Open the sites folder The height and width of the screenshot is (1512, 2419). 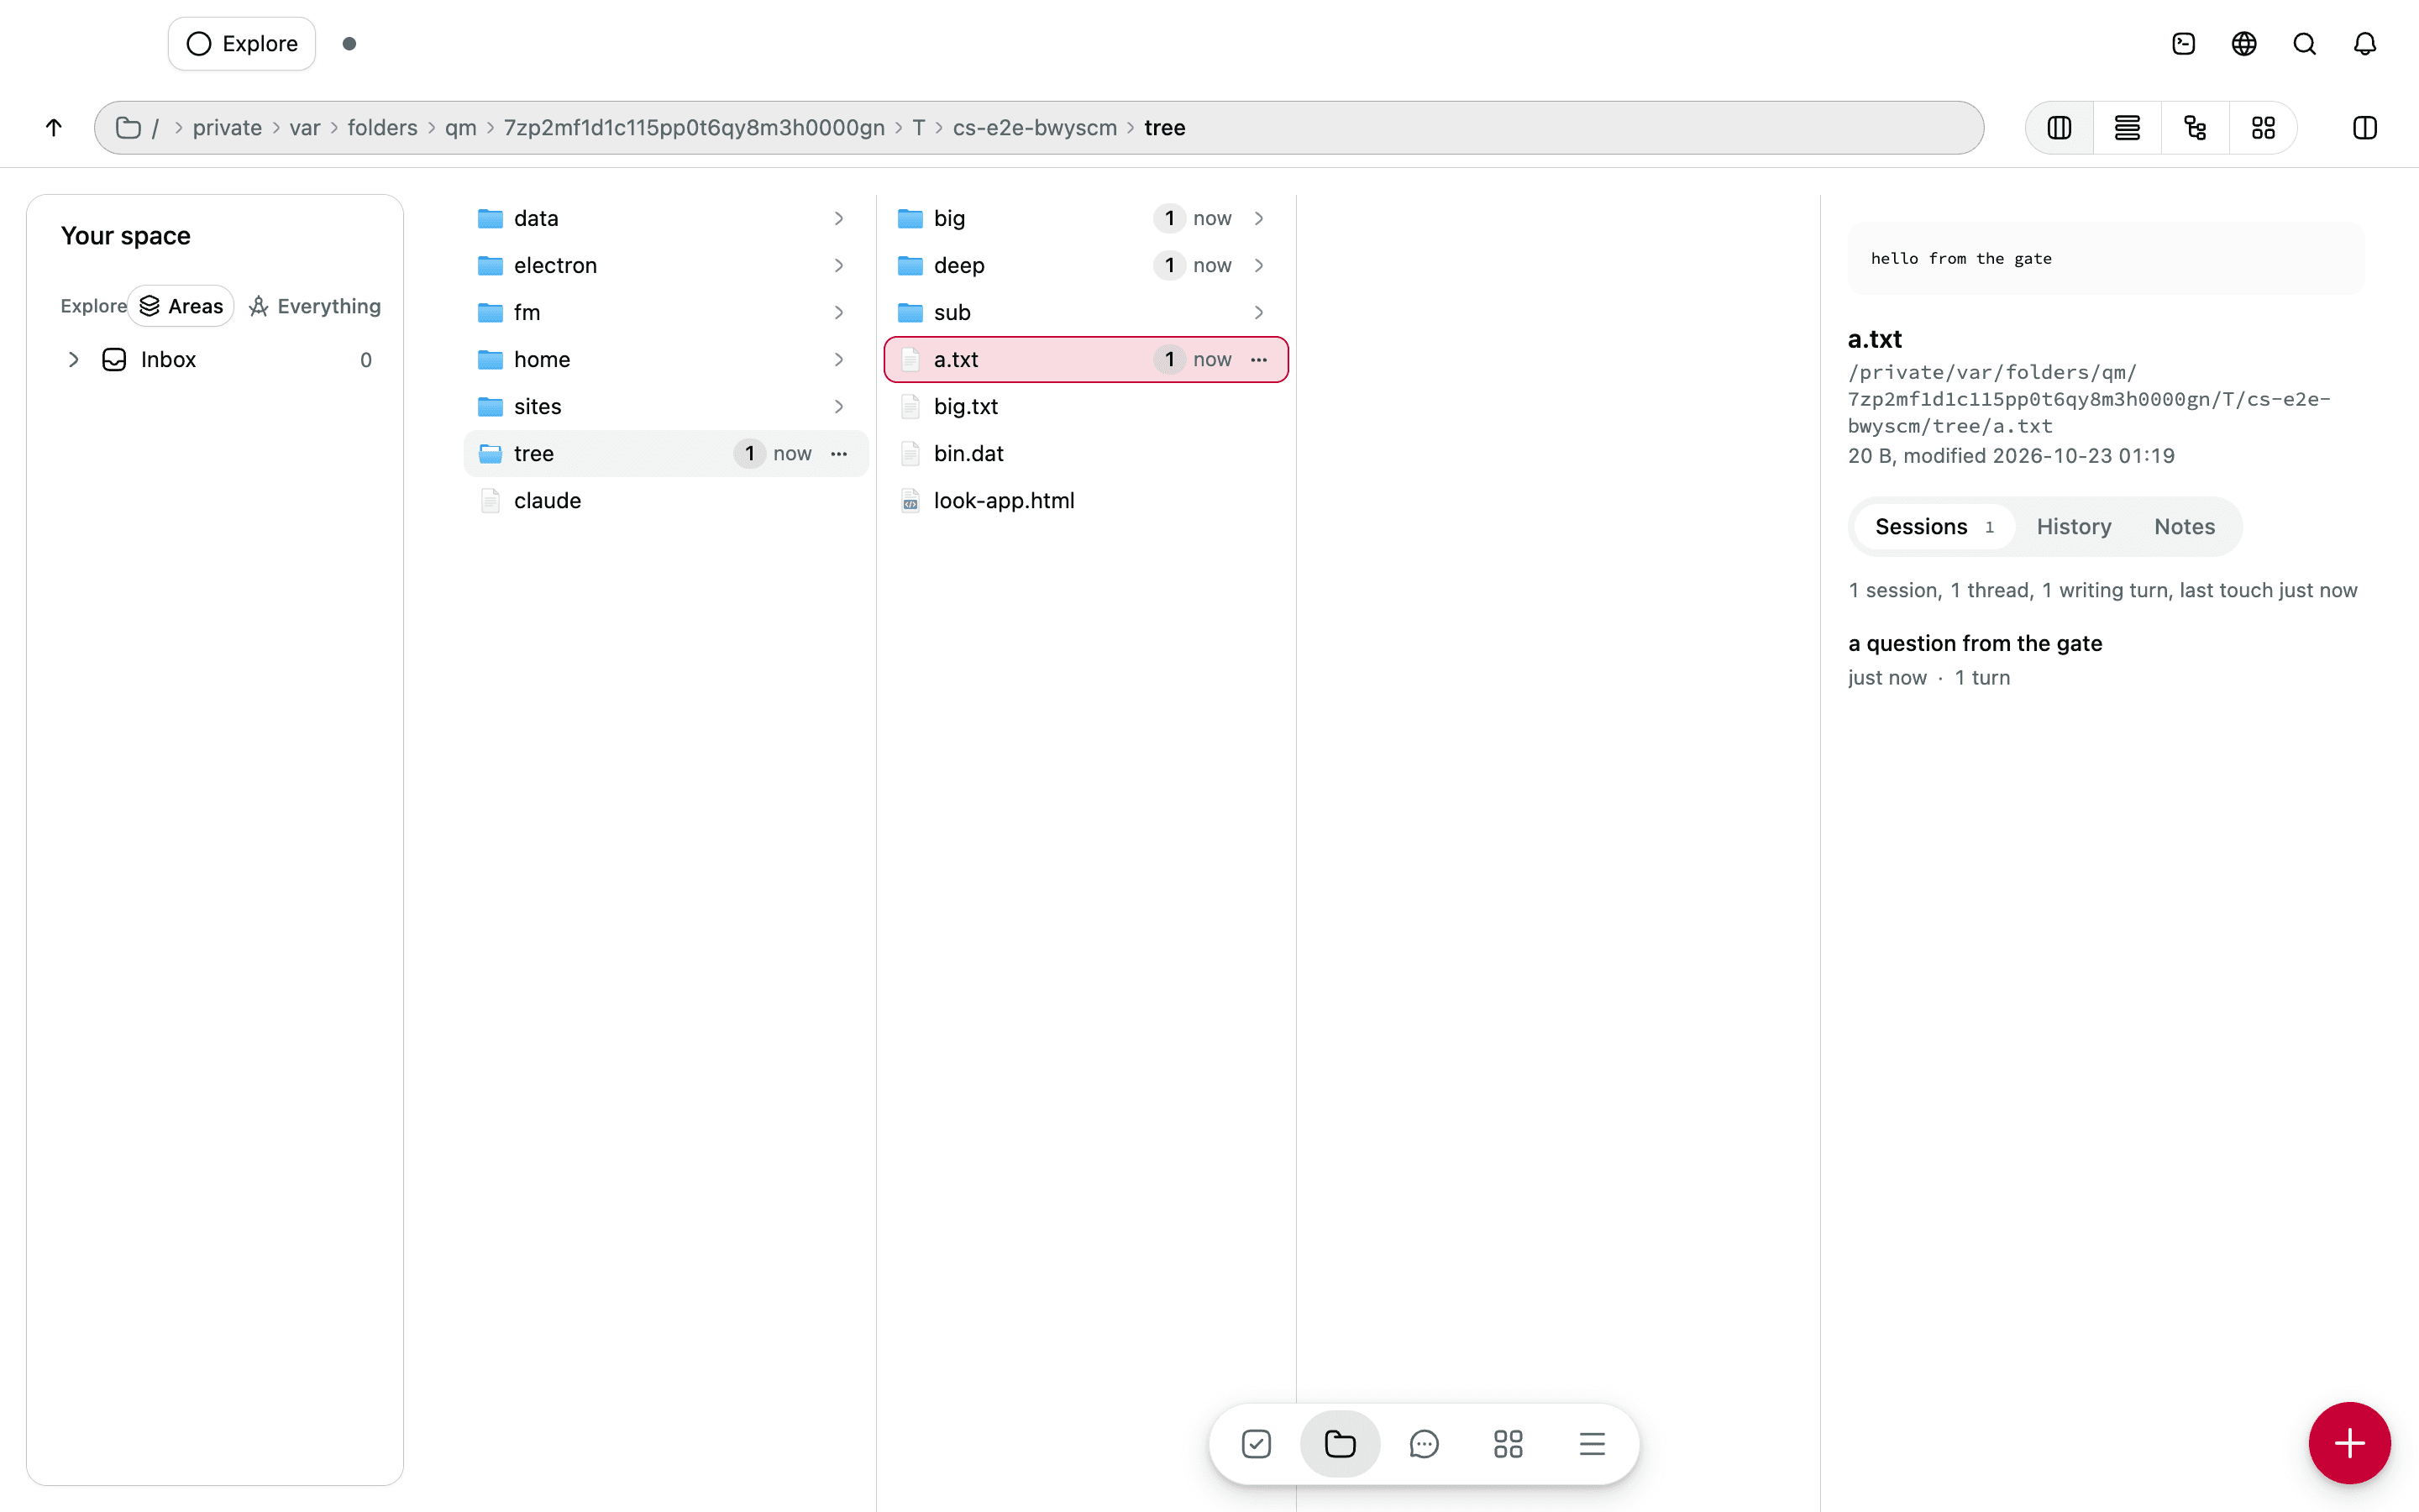(x=666, y=406)
